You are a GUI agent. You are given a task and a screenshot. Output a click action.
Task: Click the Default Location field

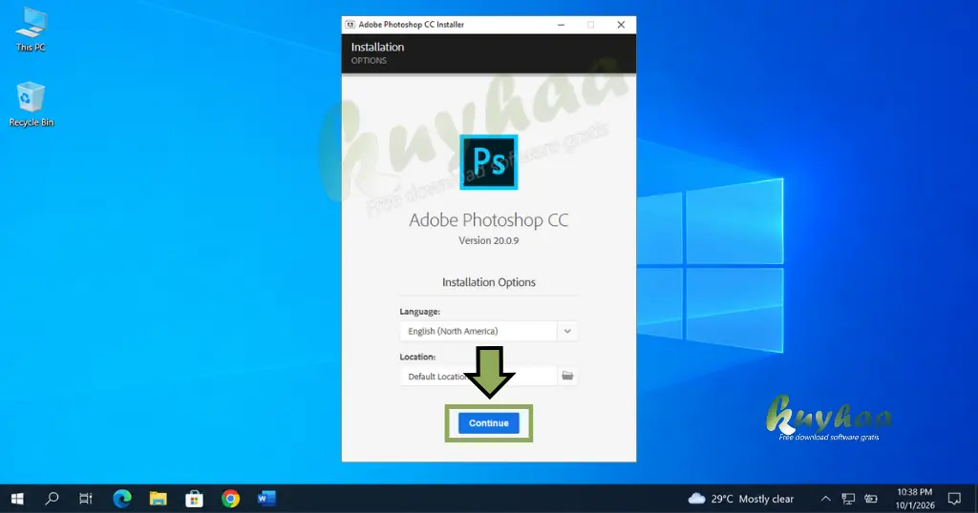click(478, 376)
